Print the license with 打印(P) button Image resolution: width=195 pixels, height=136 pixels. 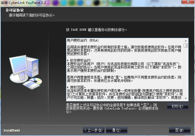click(x=178, y=106)
